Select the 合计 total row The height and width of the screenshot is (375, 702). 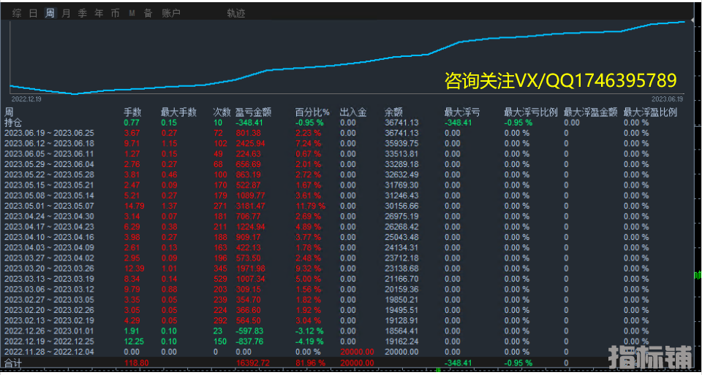13,363
